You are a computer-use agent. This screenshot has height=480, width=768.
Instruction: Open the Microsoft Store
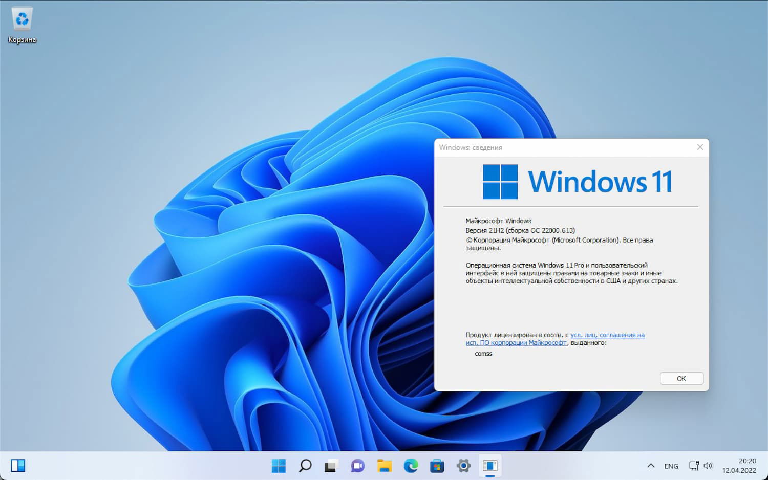point(437,466)
